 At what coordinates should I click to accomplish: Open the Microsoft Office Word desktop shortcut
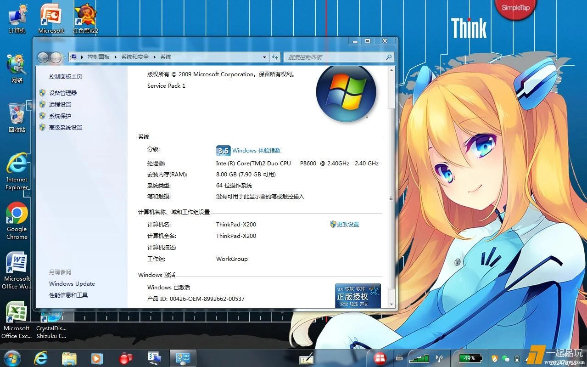coord(17,271)
